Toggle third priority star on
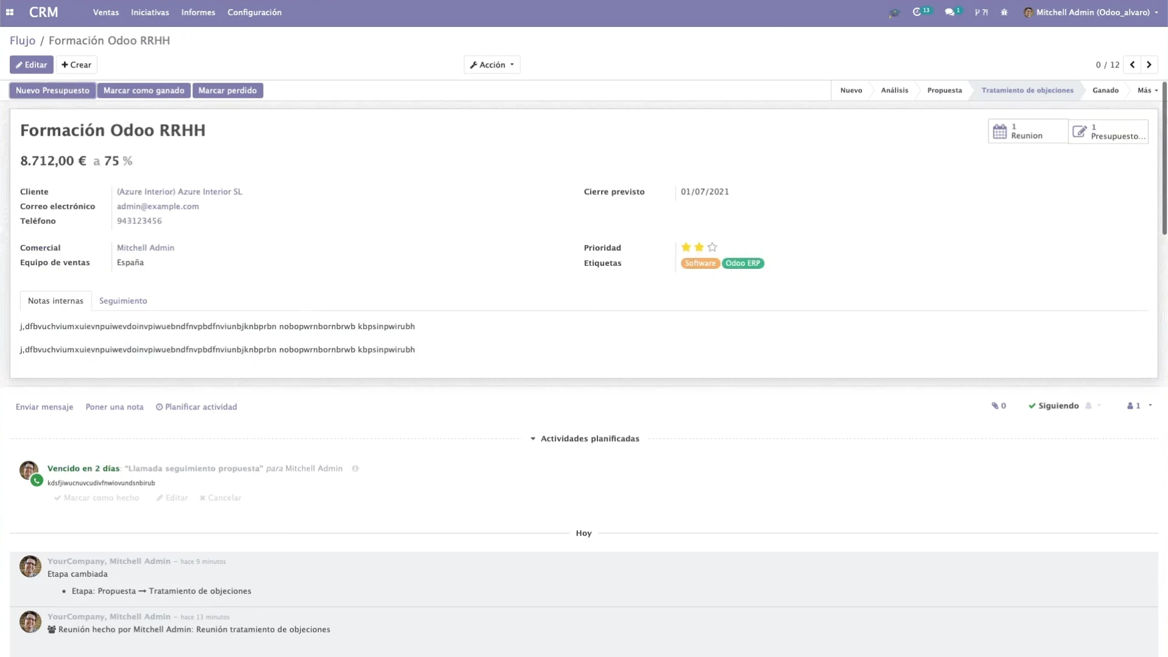The height and width of the screenshot is (657, 1168). point(712,247)
